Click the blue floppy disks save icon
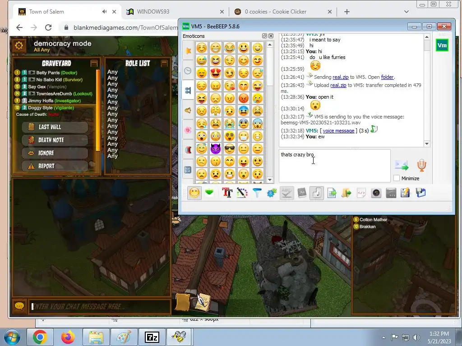 421,193
